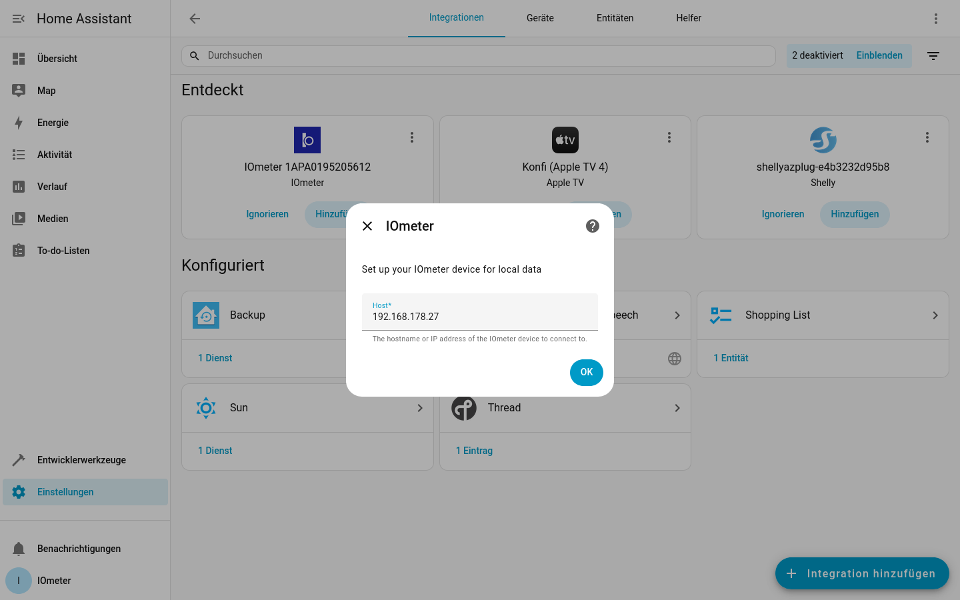Expand the chevron beside the partially hidden 'eech' card
Viewport: 960px width, 600px height.
point(677,315)
